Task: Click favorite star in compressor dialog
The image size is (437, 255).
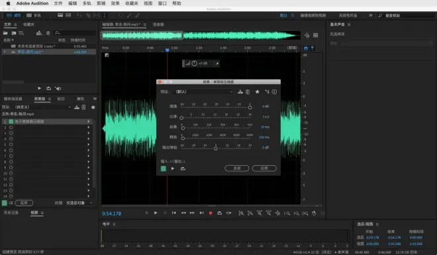Action: coord(258,91)
